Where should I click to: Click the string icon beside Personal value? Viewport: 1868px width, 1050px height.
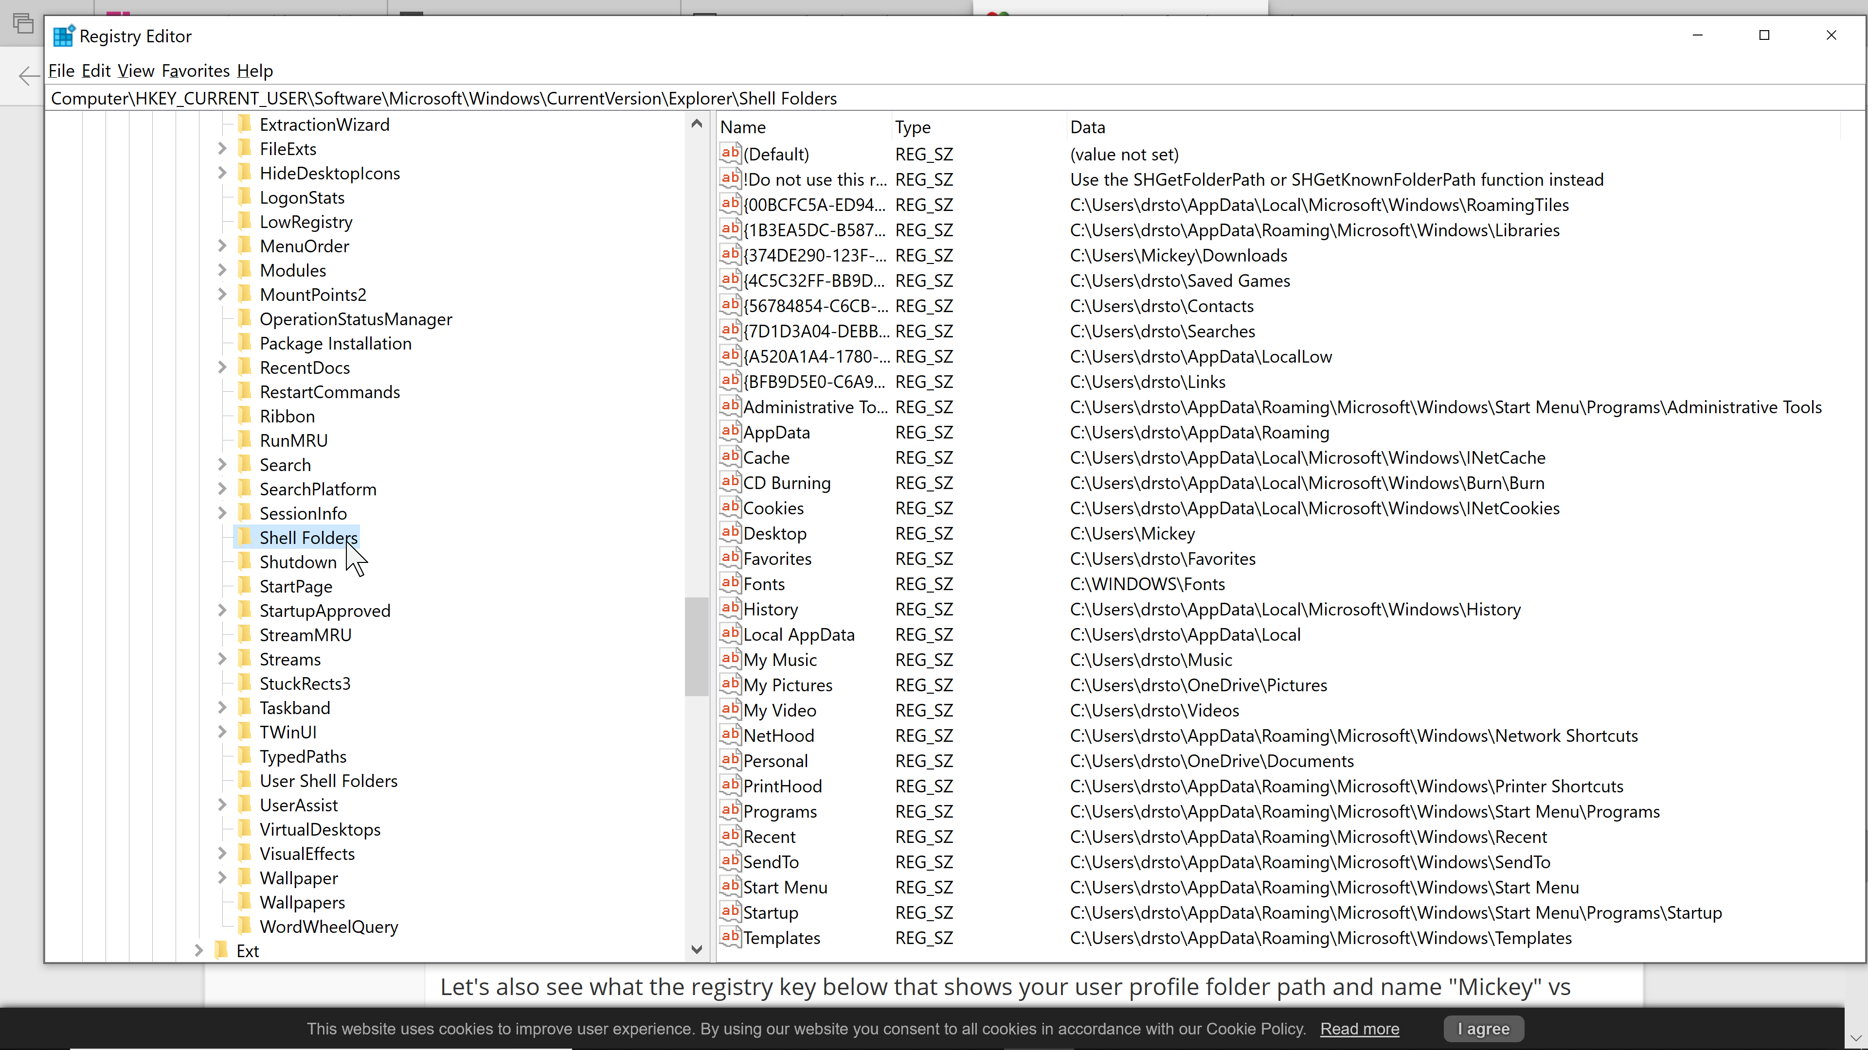[x=730, y=760]
